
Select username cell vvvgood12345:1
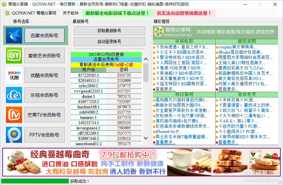(x=88, y=91)
